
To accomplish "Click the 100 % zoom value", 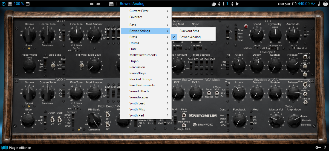I will point(19,4).
